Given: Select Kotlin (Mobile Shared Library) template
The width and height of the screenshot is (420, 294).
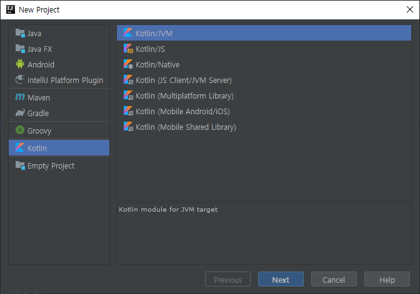Looking at the screenshot, I should (264, 127).
